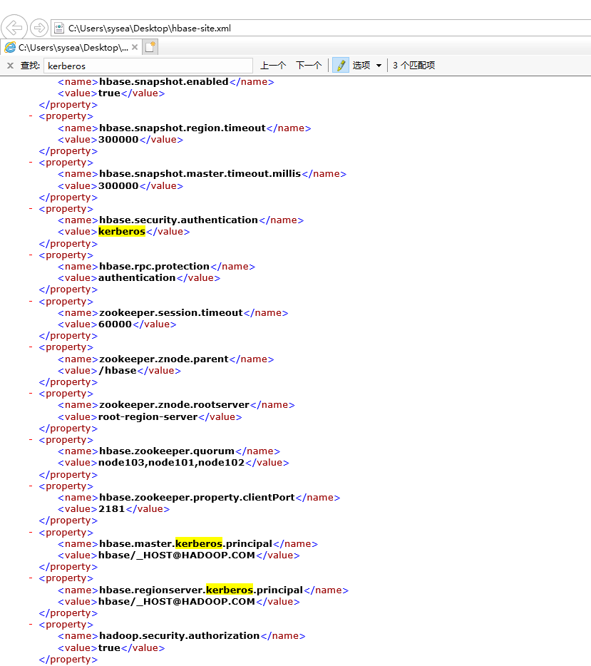Click the Back navigation arrow
Screen dimensions: 591x666
click(14, 27)
